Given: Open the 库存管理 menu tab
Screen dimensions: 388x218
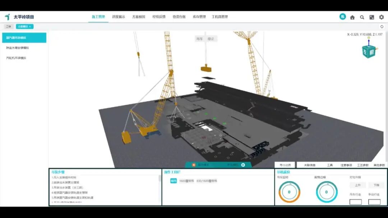Looking at the screenshot, I should click(199, 17).
